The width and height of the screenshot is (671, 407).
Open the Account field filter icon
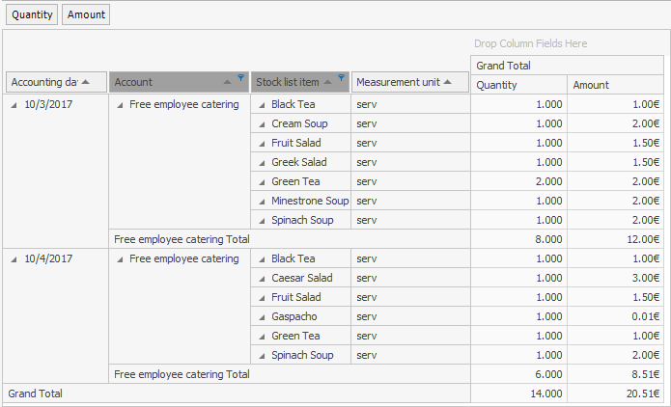(x=240, y=77)
